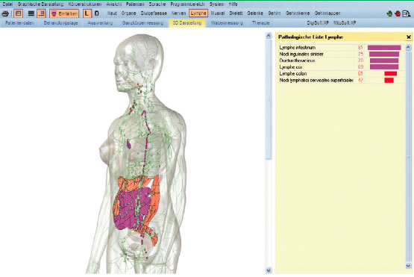
Task: Click the 3D view scroll up arrow
Action: (269, 36)
